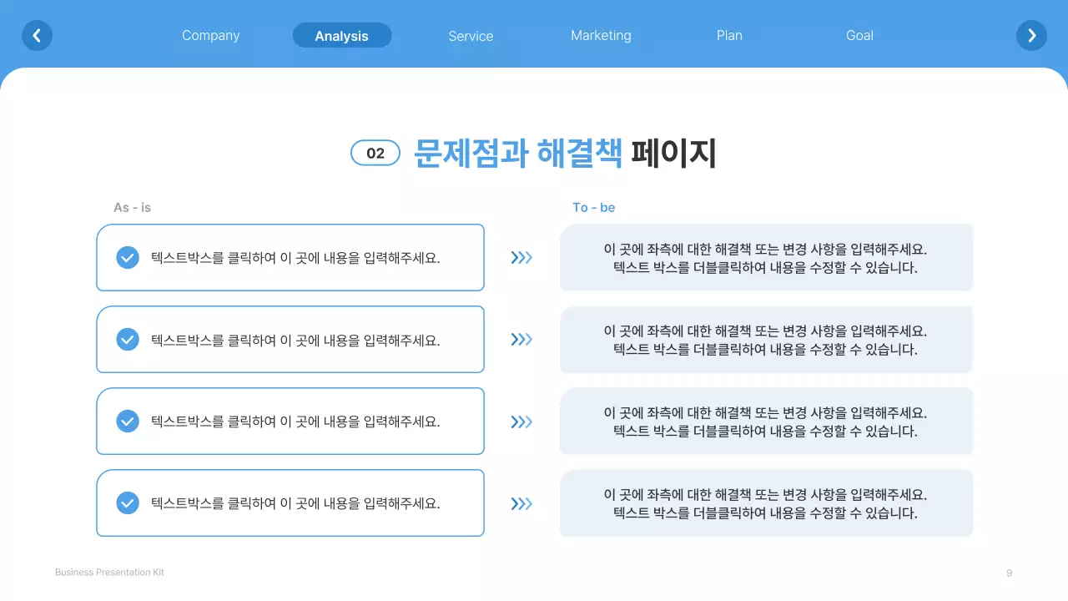Click the first As-is text box to edit
The width and height of the screenshot is (1068, 601).
pyautogui.click(x=290, y=257)
